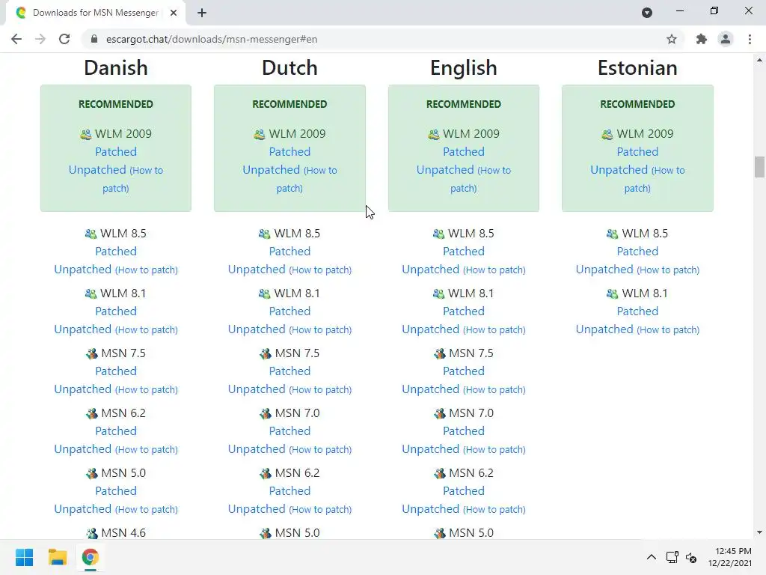Click the MSN 7.5 icon under English

pyautogui.click(x=439, y=353)
